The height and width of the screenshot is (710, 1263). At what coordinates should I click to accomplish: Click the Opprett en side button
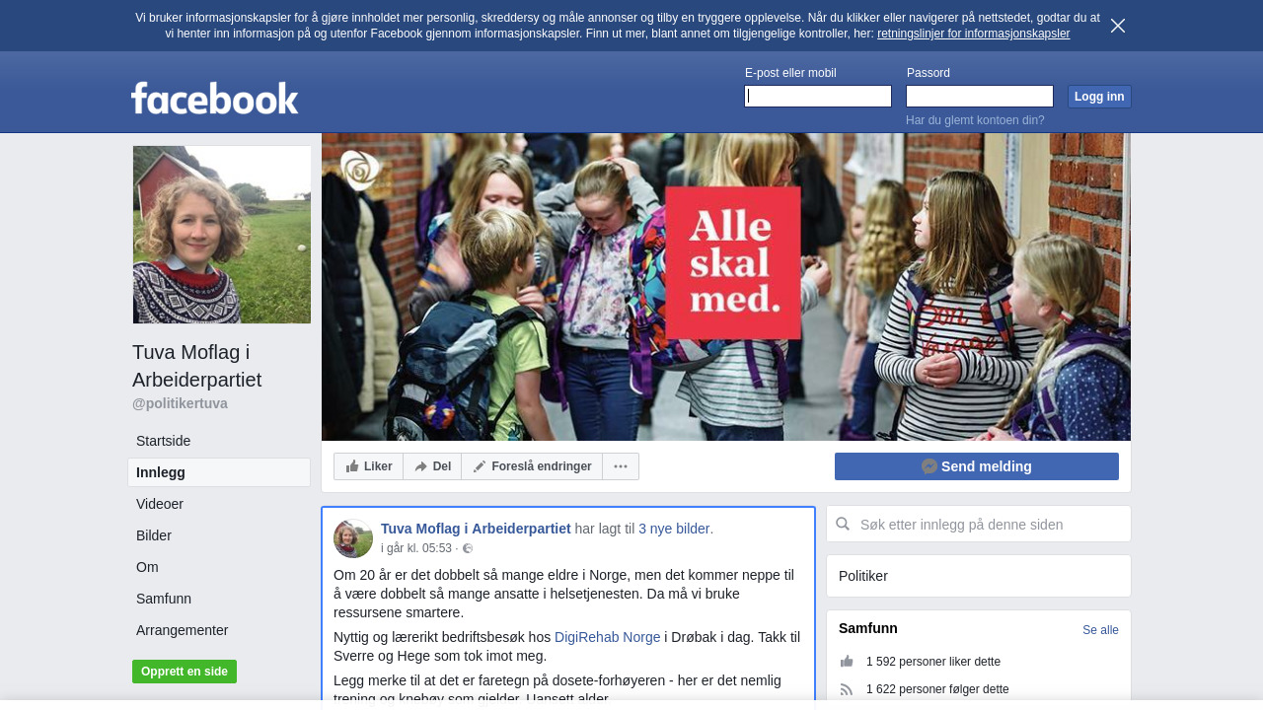pos(185,672)
